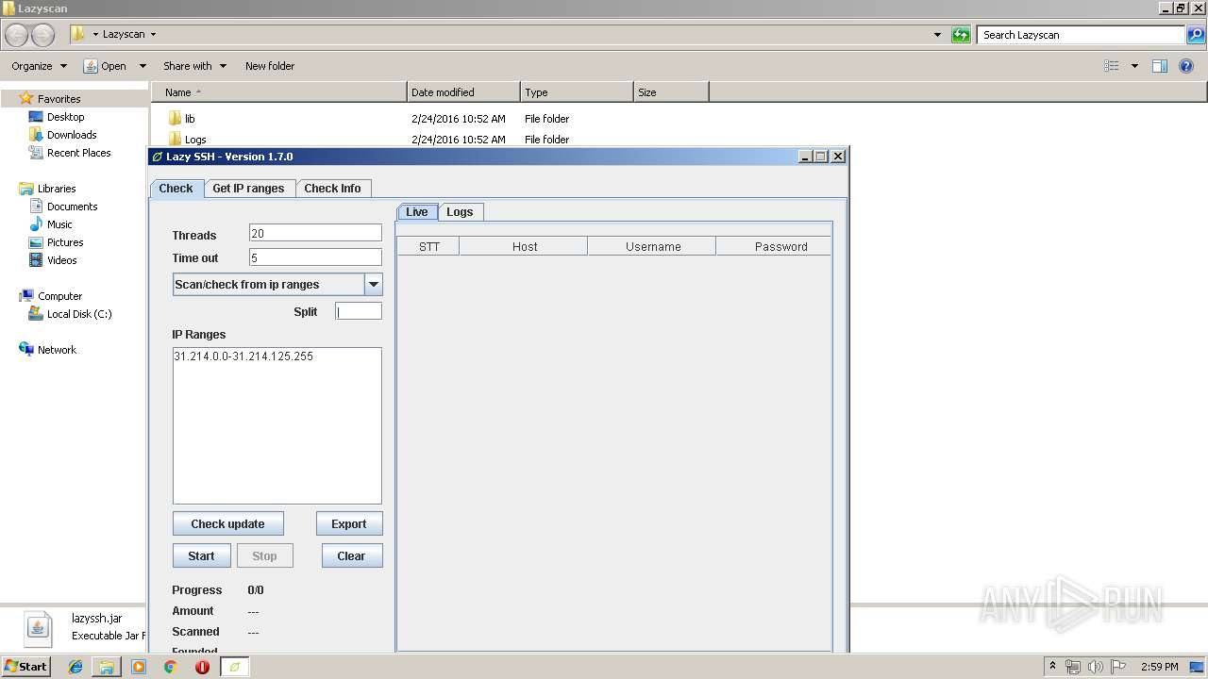
Task: Click the lib folder icon
Action: (175, 119)
